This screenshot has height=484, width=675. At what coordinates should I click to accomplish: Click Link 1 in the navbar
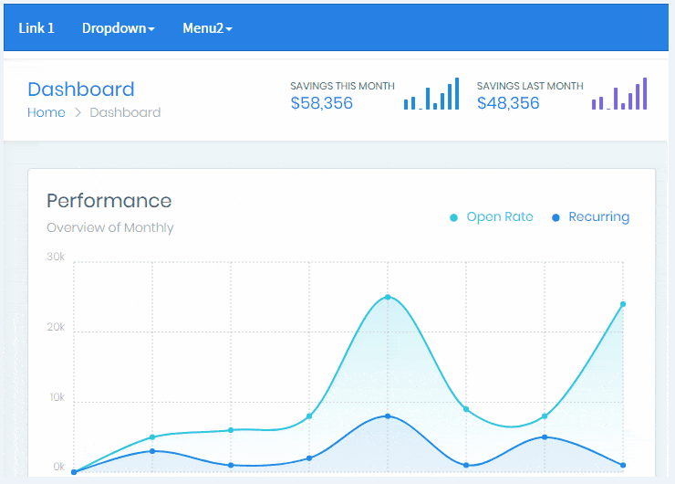36,28
